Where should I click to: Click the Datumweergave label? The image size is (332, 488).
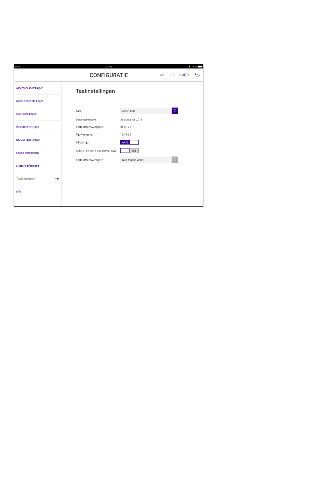tap(86, 119)
